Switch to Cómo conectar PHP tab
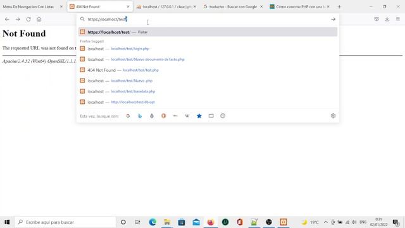The height and width of the screenshot is (228, 405). tap(300, 7)
